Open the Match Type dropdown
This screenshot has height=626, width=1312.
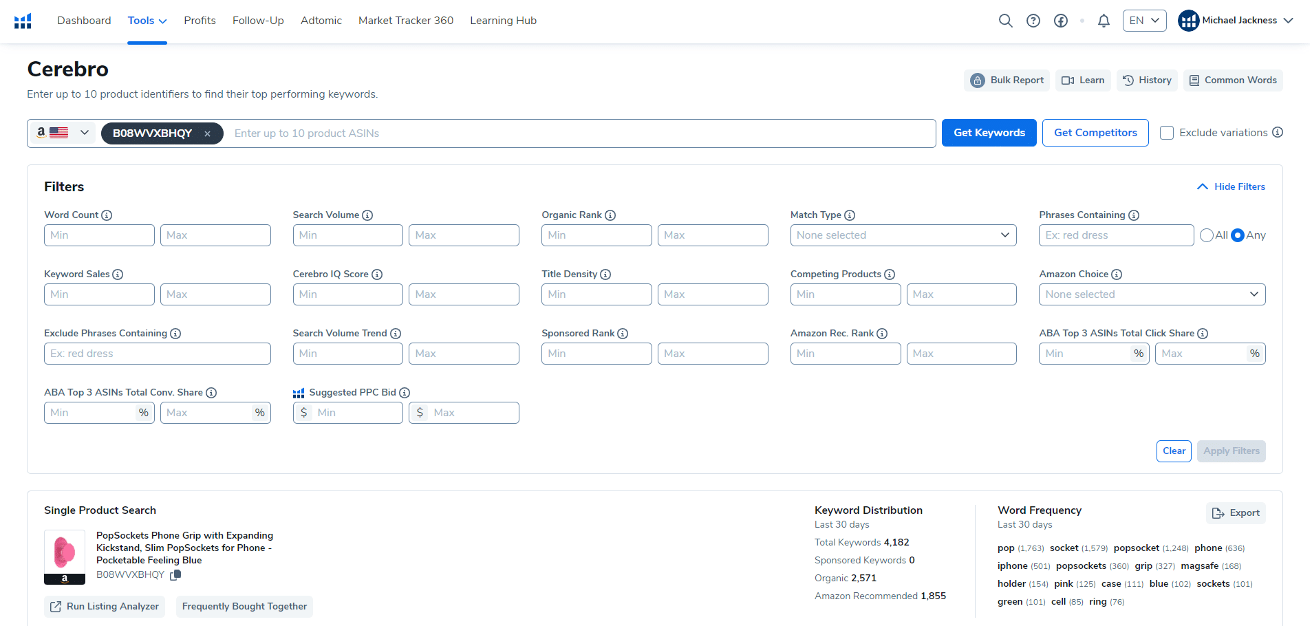(x=903, y=235)
